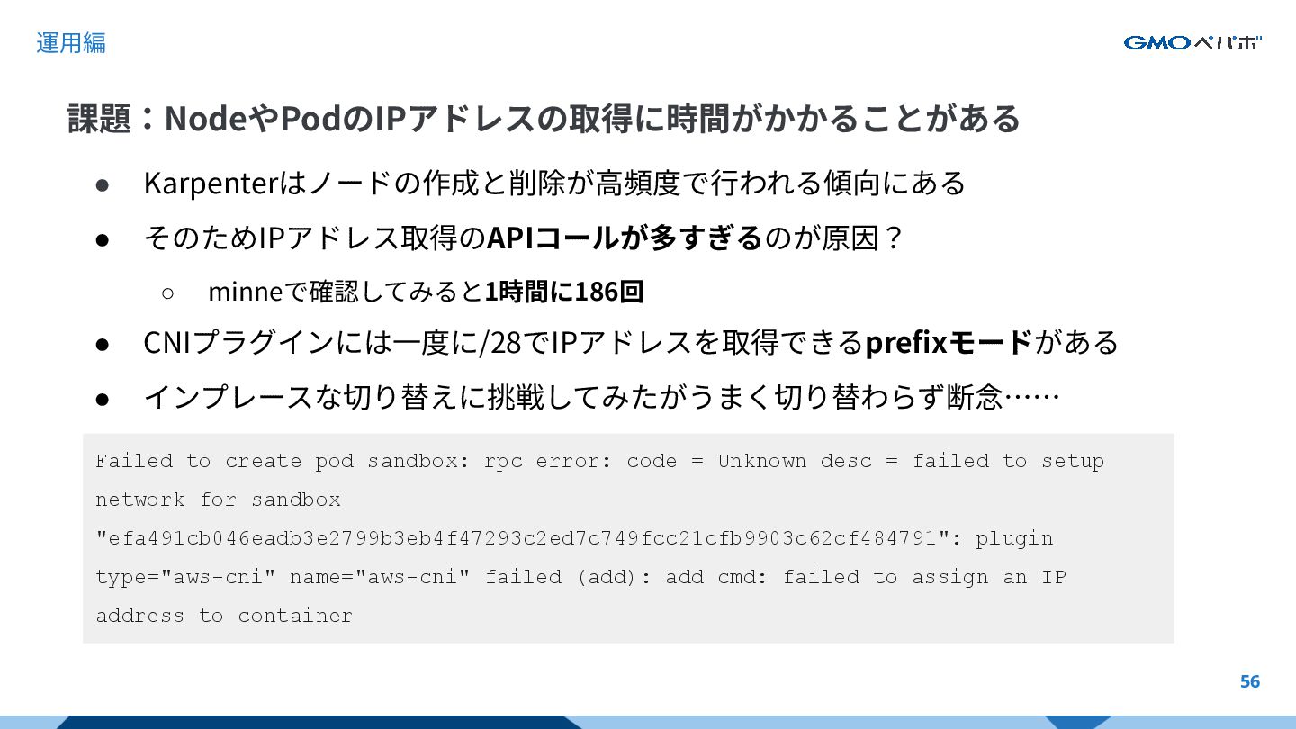Viewport: 1296px width, 729px height.
Task: Click the gray error message code block
Action: coord(628,538)
